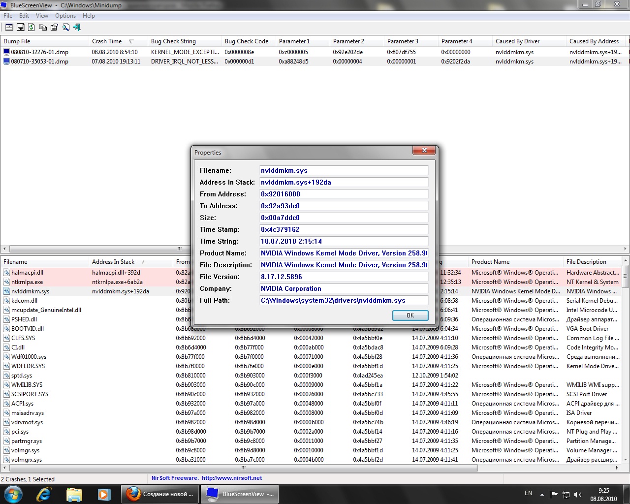
Task: Select the SCSIPORT.SYS row
Action: 311,394
